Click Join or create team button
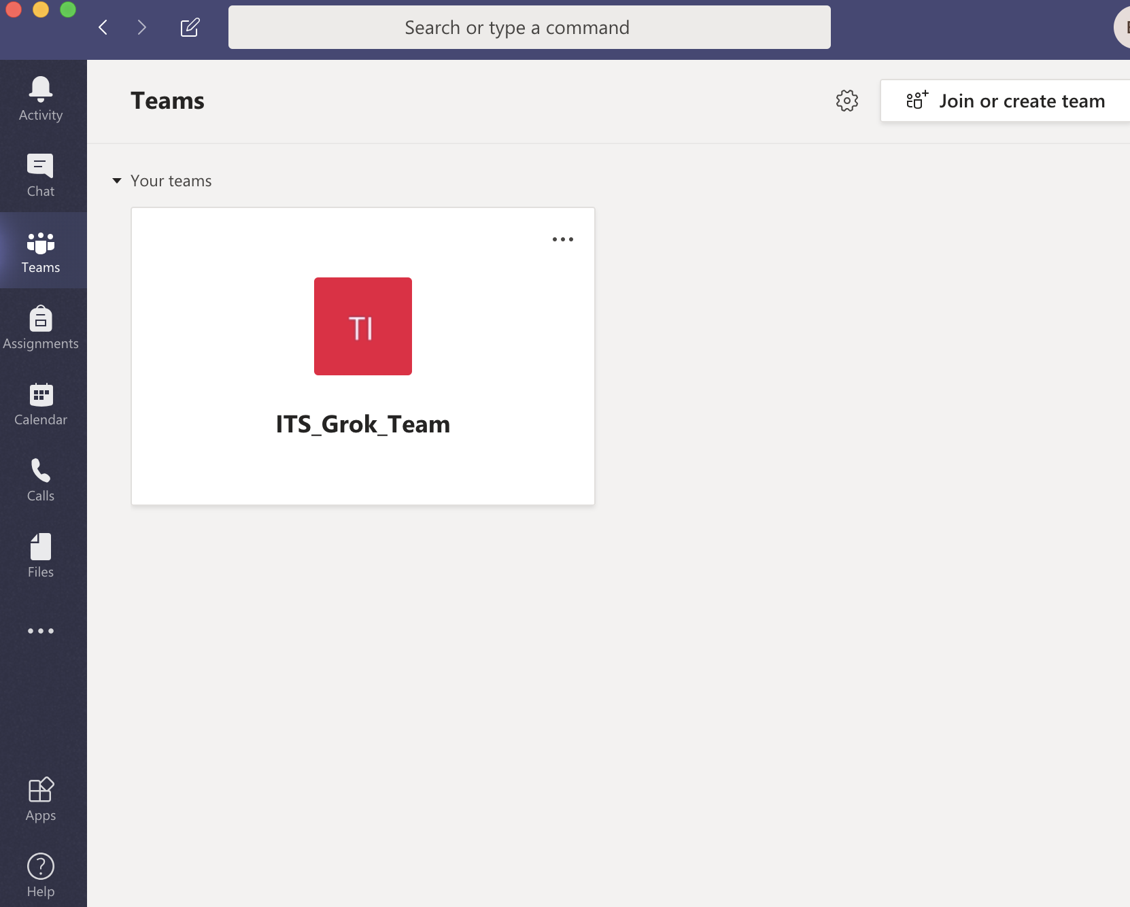 [x=1005, y=101]
